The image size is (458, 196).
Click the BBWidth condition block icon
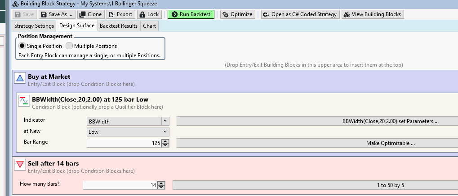point(24,102)
